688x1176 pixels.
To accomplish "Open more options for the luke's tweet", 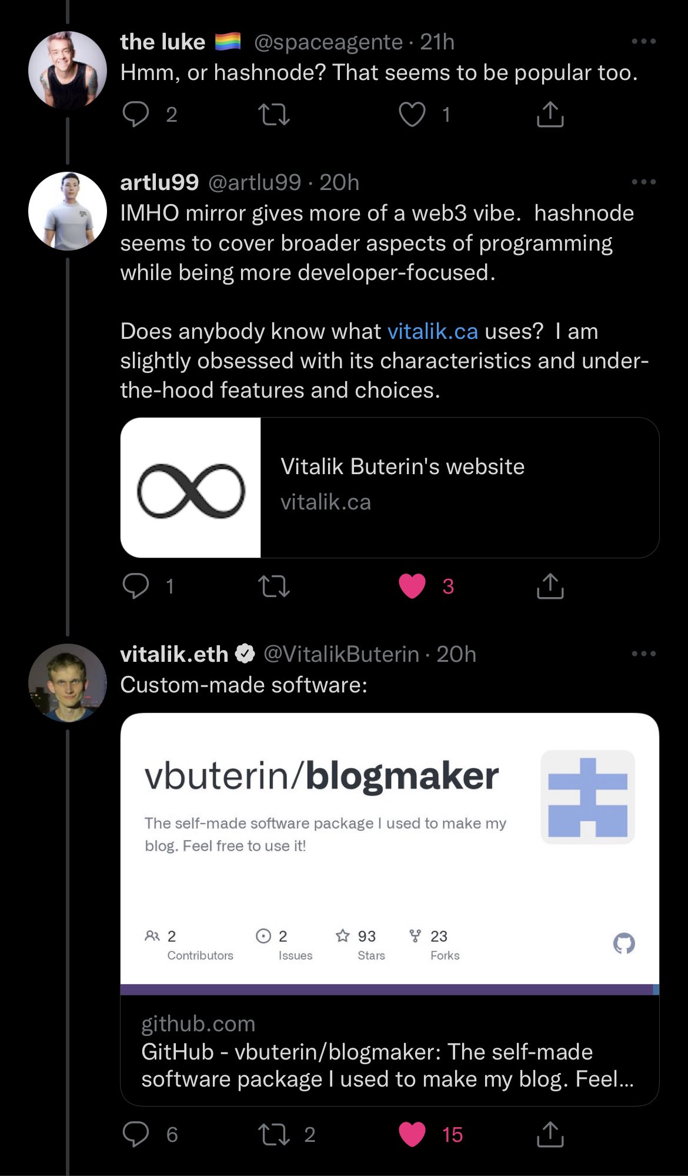I will [x=643, y=42].
